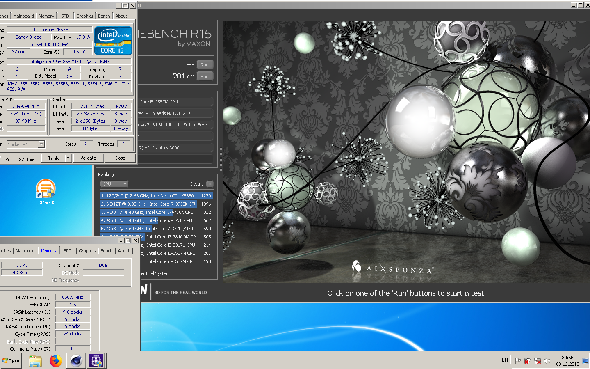Open Windows Explorer from the taskbar
Image resolution: width=590 pixels, height=369 pixels.
(x=35, y=361)
